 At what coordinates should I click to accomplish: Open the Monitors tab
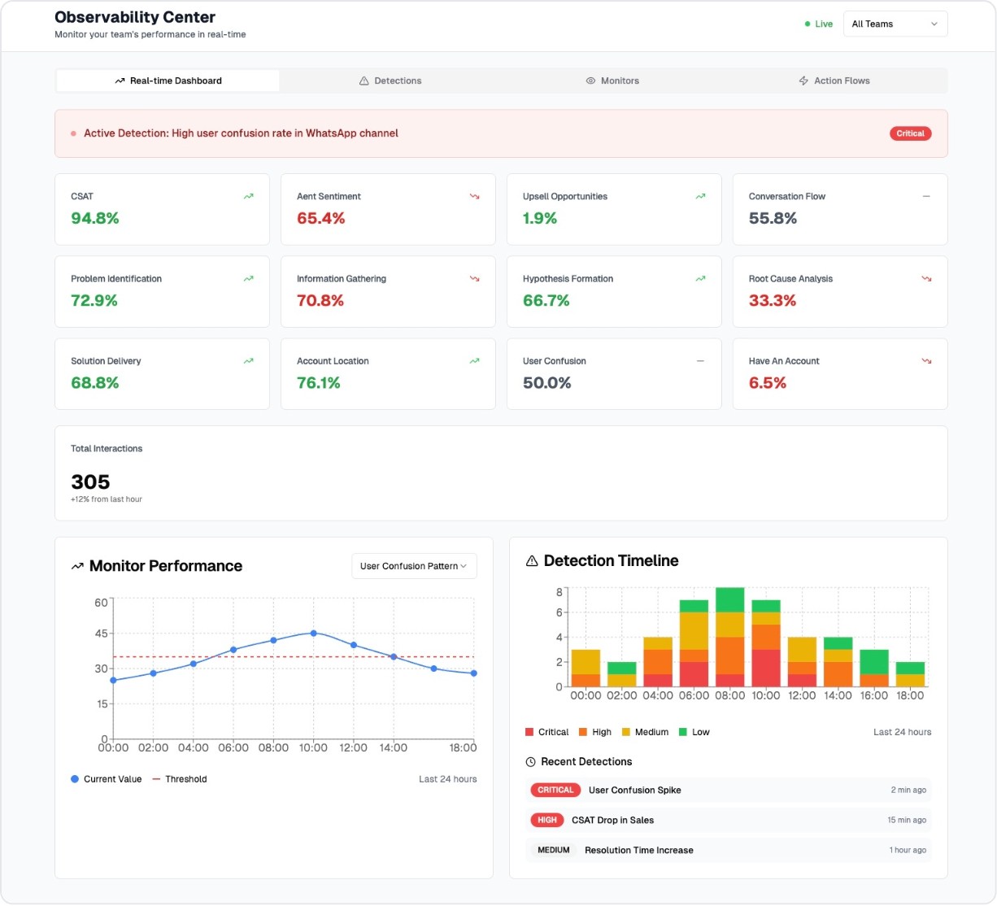click(x=612, y=81)
